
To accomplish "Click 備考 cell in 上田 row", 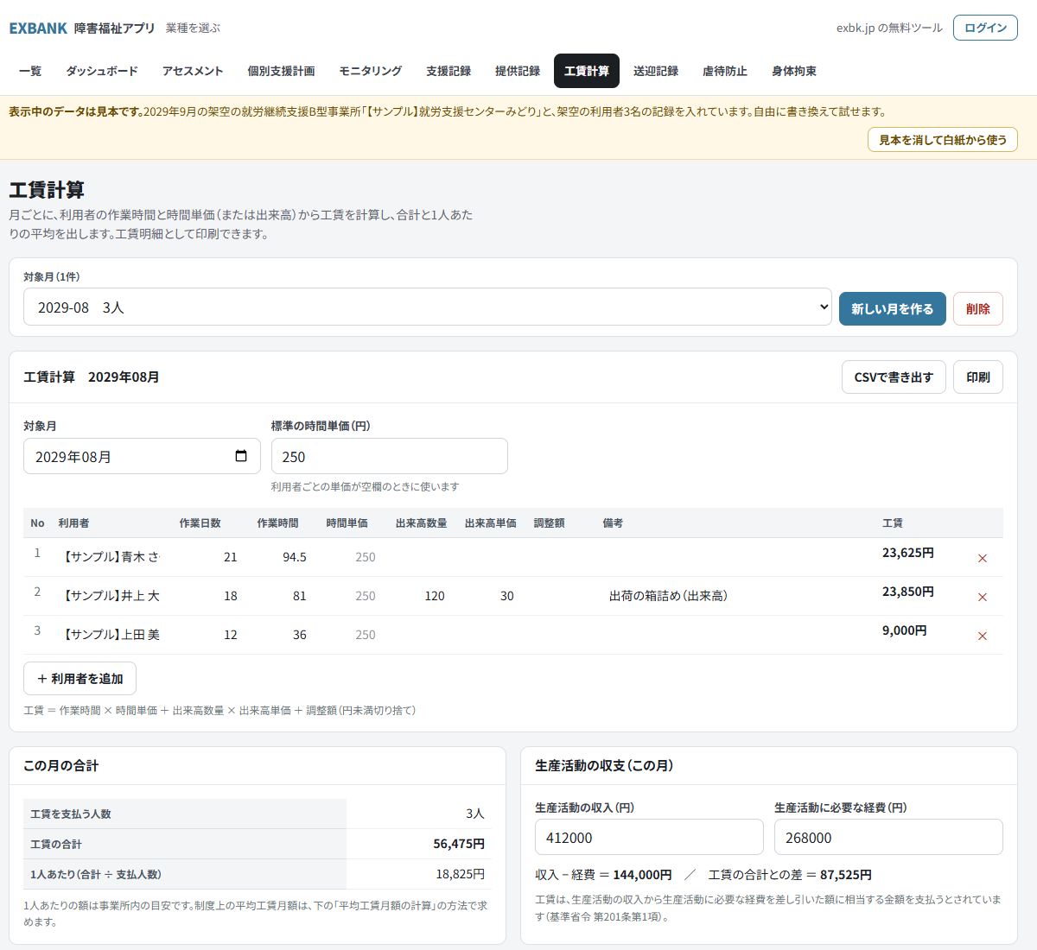I will point(735,635).
